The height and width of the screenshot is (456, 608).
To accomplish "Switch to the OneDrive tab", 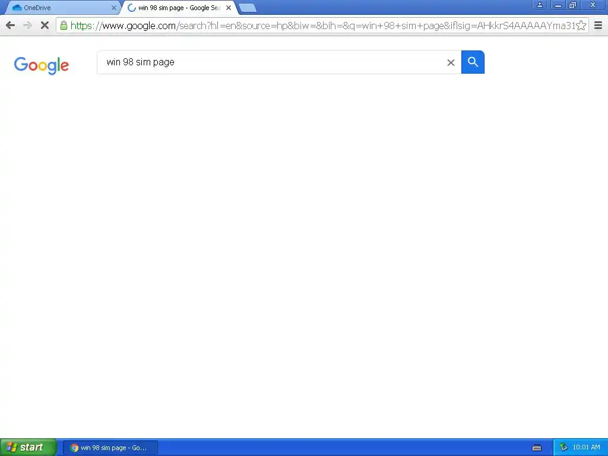I will (62, 8).
